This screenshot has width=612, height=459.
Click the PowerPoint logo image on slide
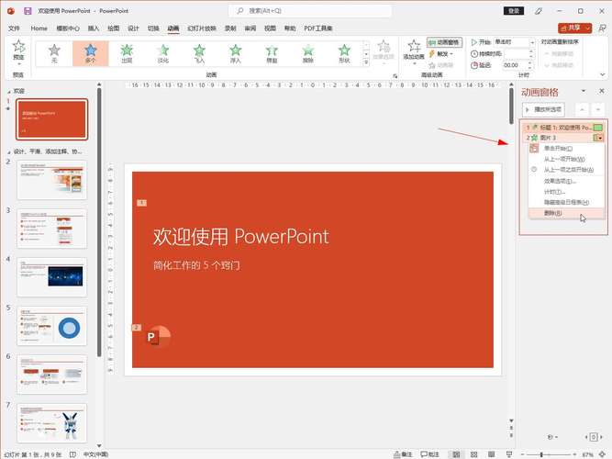[158, 336]
